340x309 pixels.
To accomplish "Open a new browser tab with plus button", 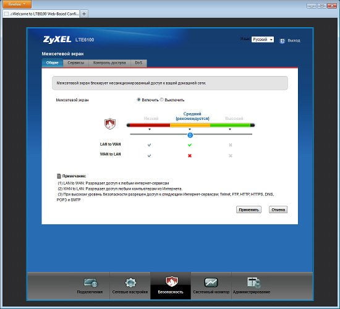I will pos(84,14).
